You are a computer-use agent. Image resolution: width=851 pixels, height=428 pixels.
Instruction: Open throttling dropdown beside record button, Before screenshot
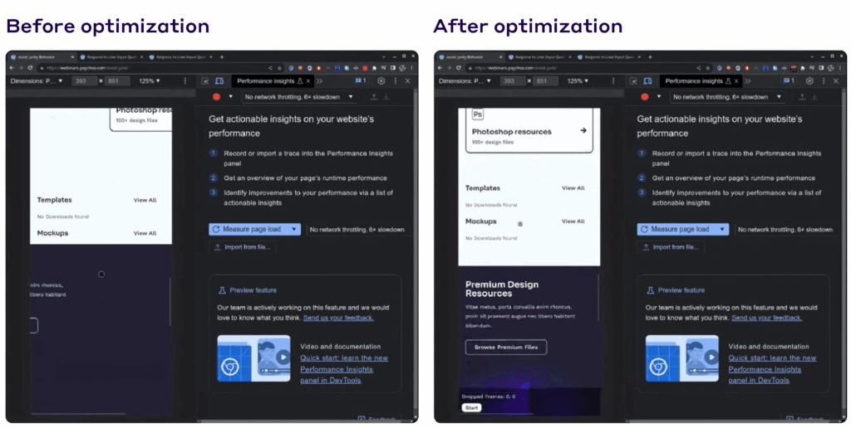click(298, 97)
